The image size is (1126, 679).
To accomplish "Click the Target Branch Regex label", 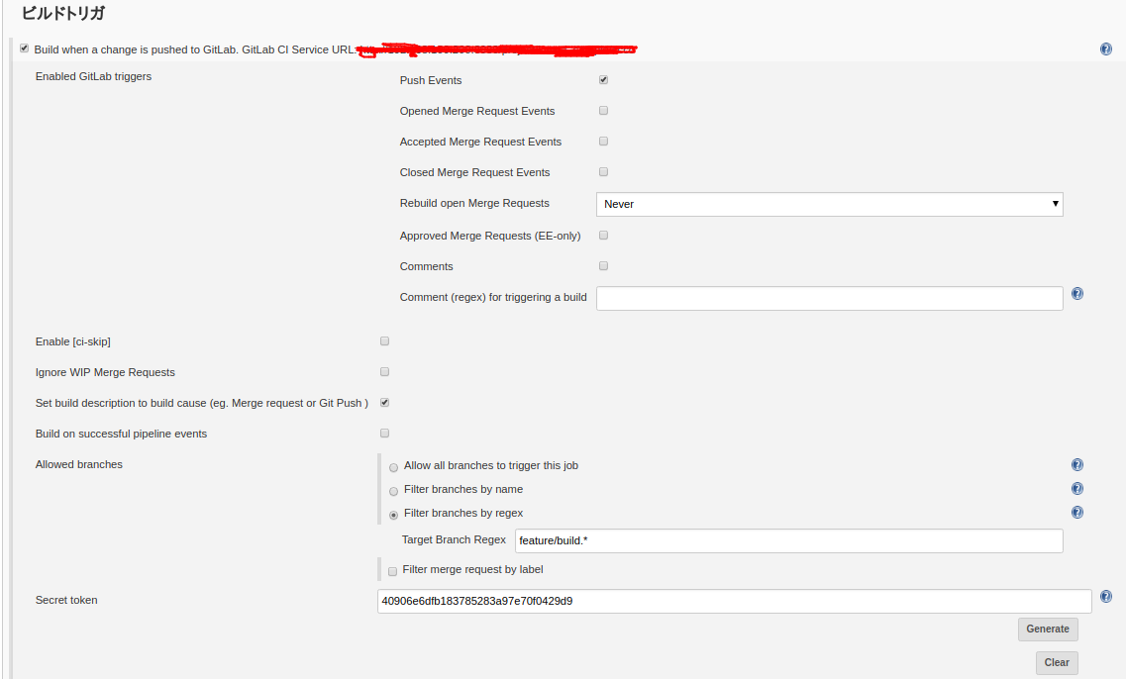I will tap(454, 539).
